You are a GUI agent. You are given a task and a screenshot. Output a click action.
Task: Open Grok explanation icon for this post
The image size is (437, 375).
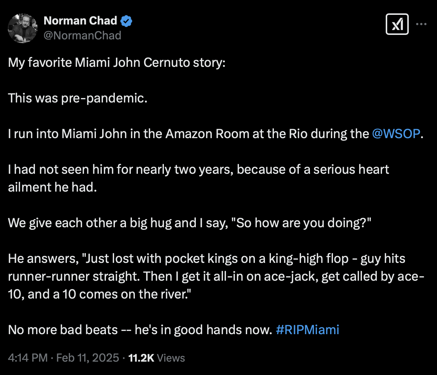[397, 25]
